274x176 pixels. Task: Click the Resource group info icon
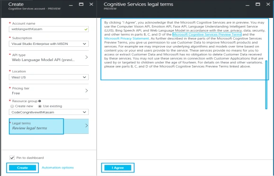coord(40,101)
